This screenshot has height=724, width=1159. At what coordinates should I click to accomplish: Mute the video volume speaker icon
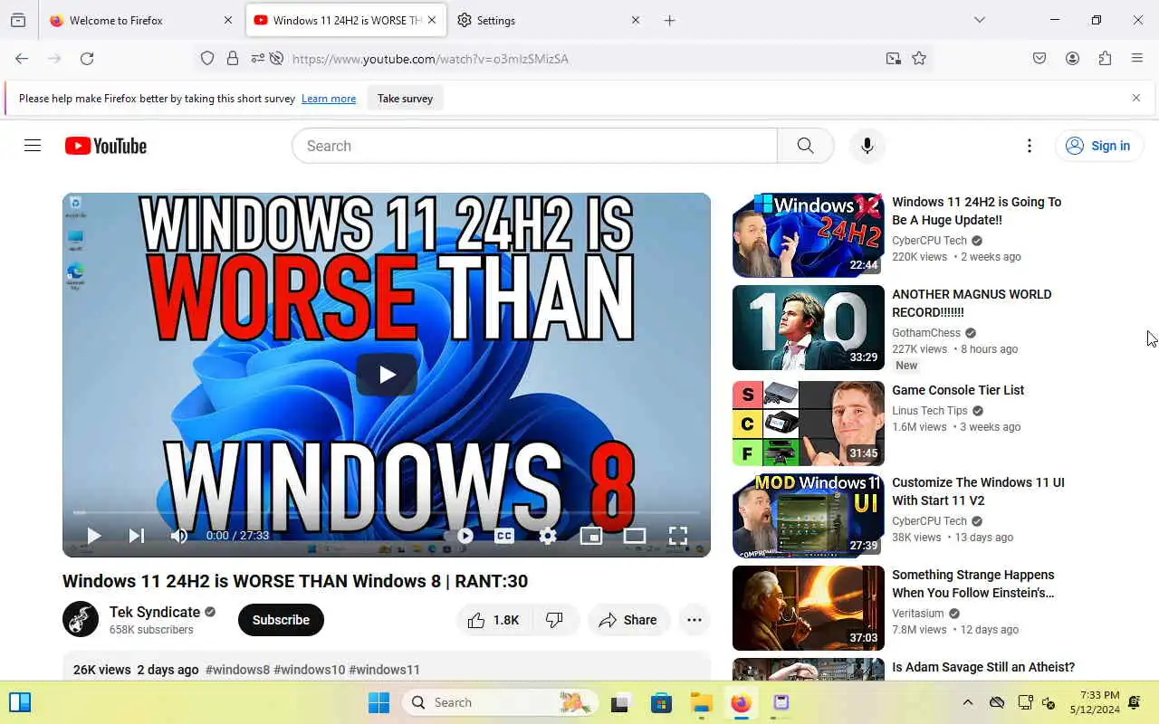tap(179, 536)
